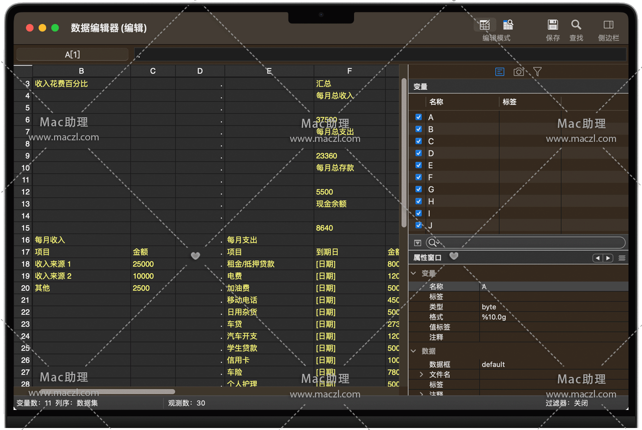Select the variables list panel icon
The height and width of the screenshot is (430, 642).
(500, 72)
